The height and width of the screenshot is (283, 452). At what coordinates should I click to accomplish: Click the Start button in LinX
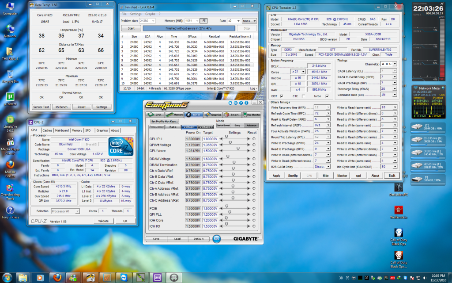click(x=131, y=28)
